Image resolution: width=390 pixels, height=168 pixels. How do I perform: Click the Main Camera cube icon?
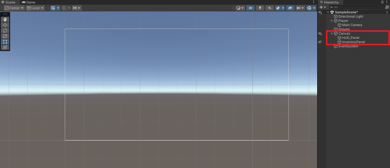tap(340, 25)
